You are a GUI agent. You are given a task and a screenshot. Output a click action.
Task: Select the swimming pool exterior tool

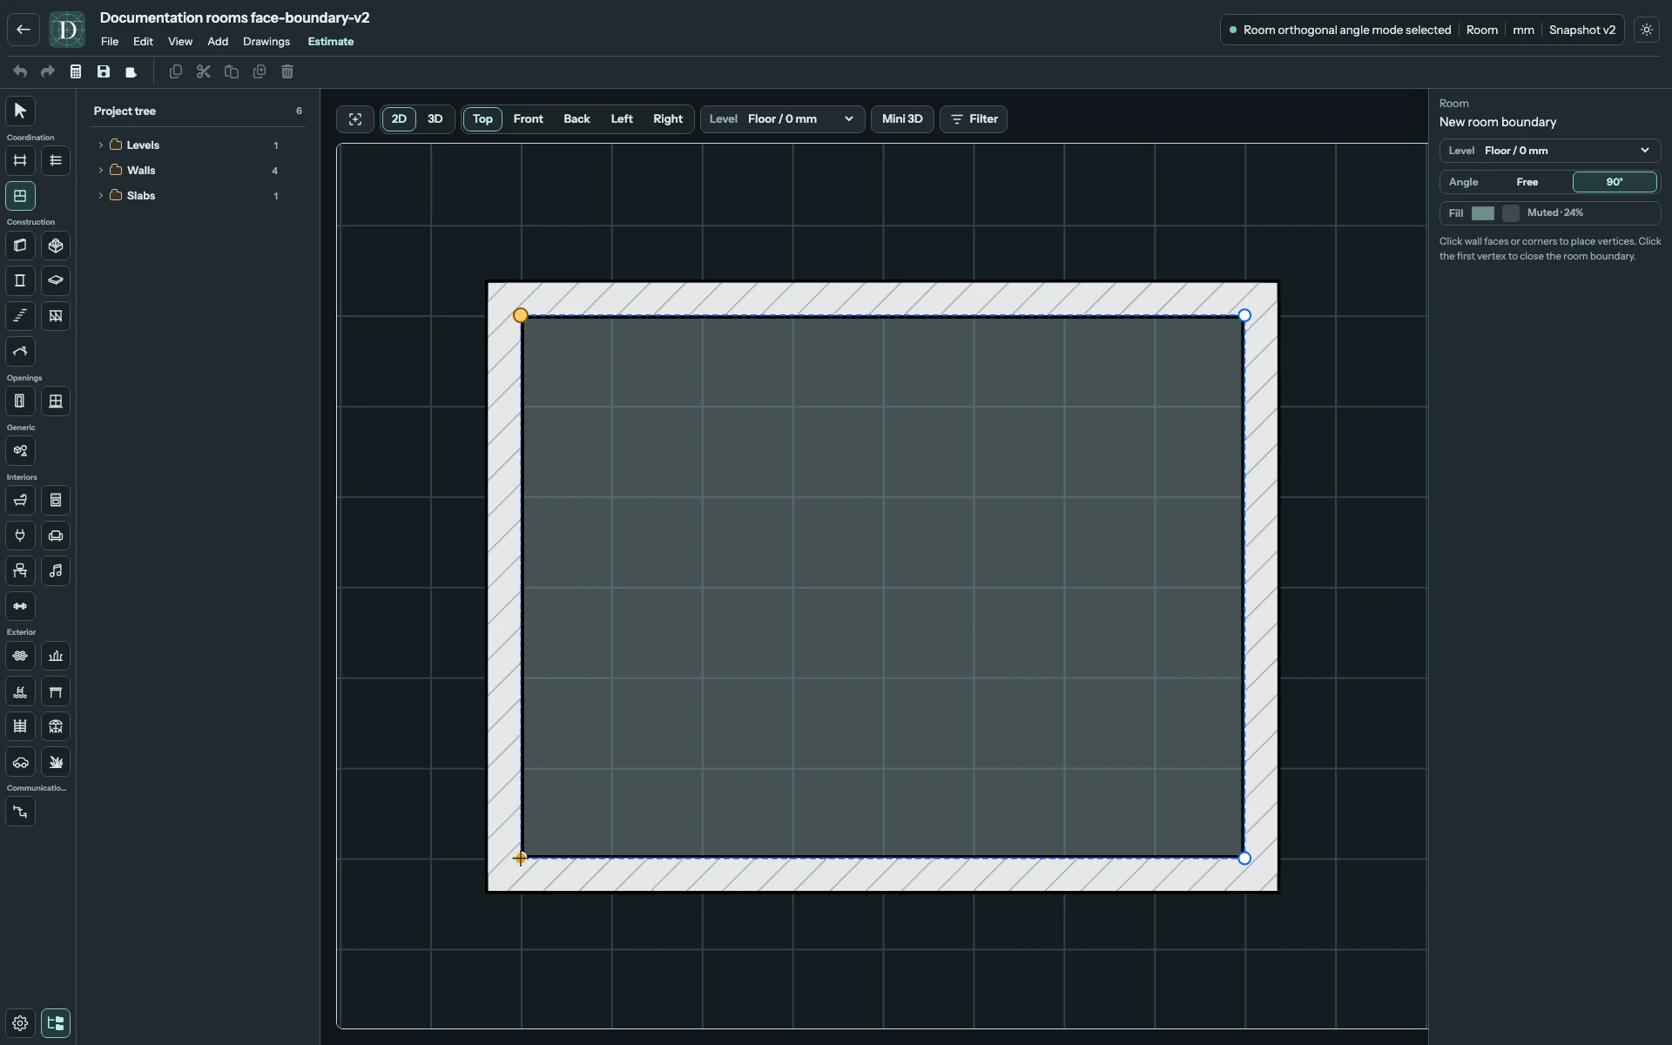coord(20,691)
